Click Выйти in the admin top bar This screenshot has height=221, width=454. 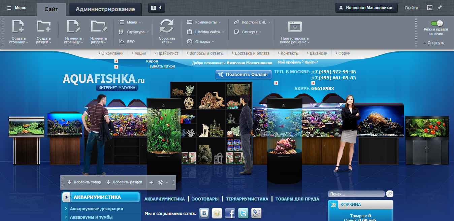click(412, 8)
